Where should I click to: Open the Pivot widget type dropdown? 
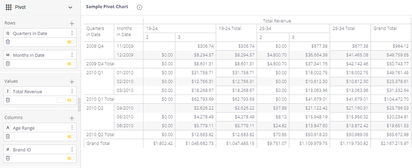(x=70, y=7)
